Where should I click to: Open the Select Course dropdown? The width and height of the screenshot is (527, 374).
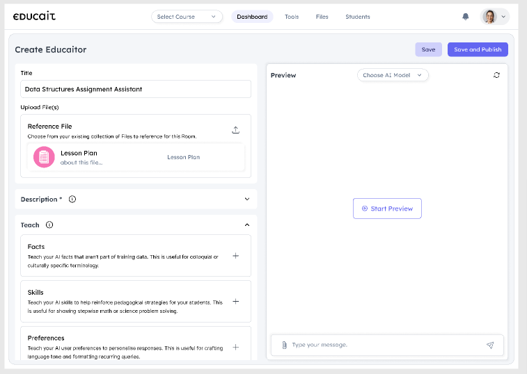pyautogui.click(x=187, y=17)
